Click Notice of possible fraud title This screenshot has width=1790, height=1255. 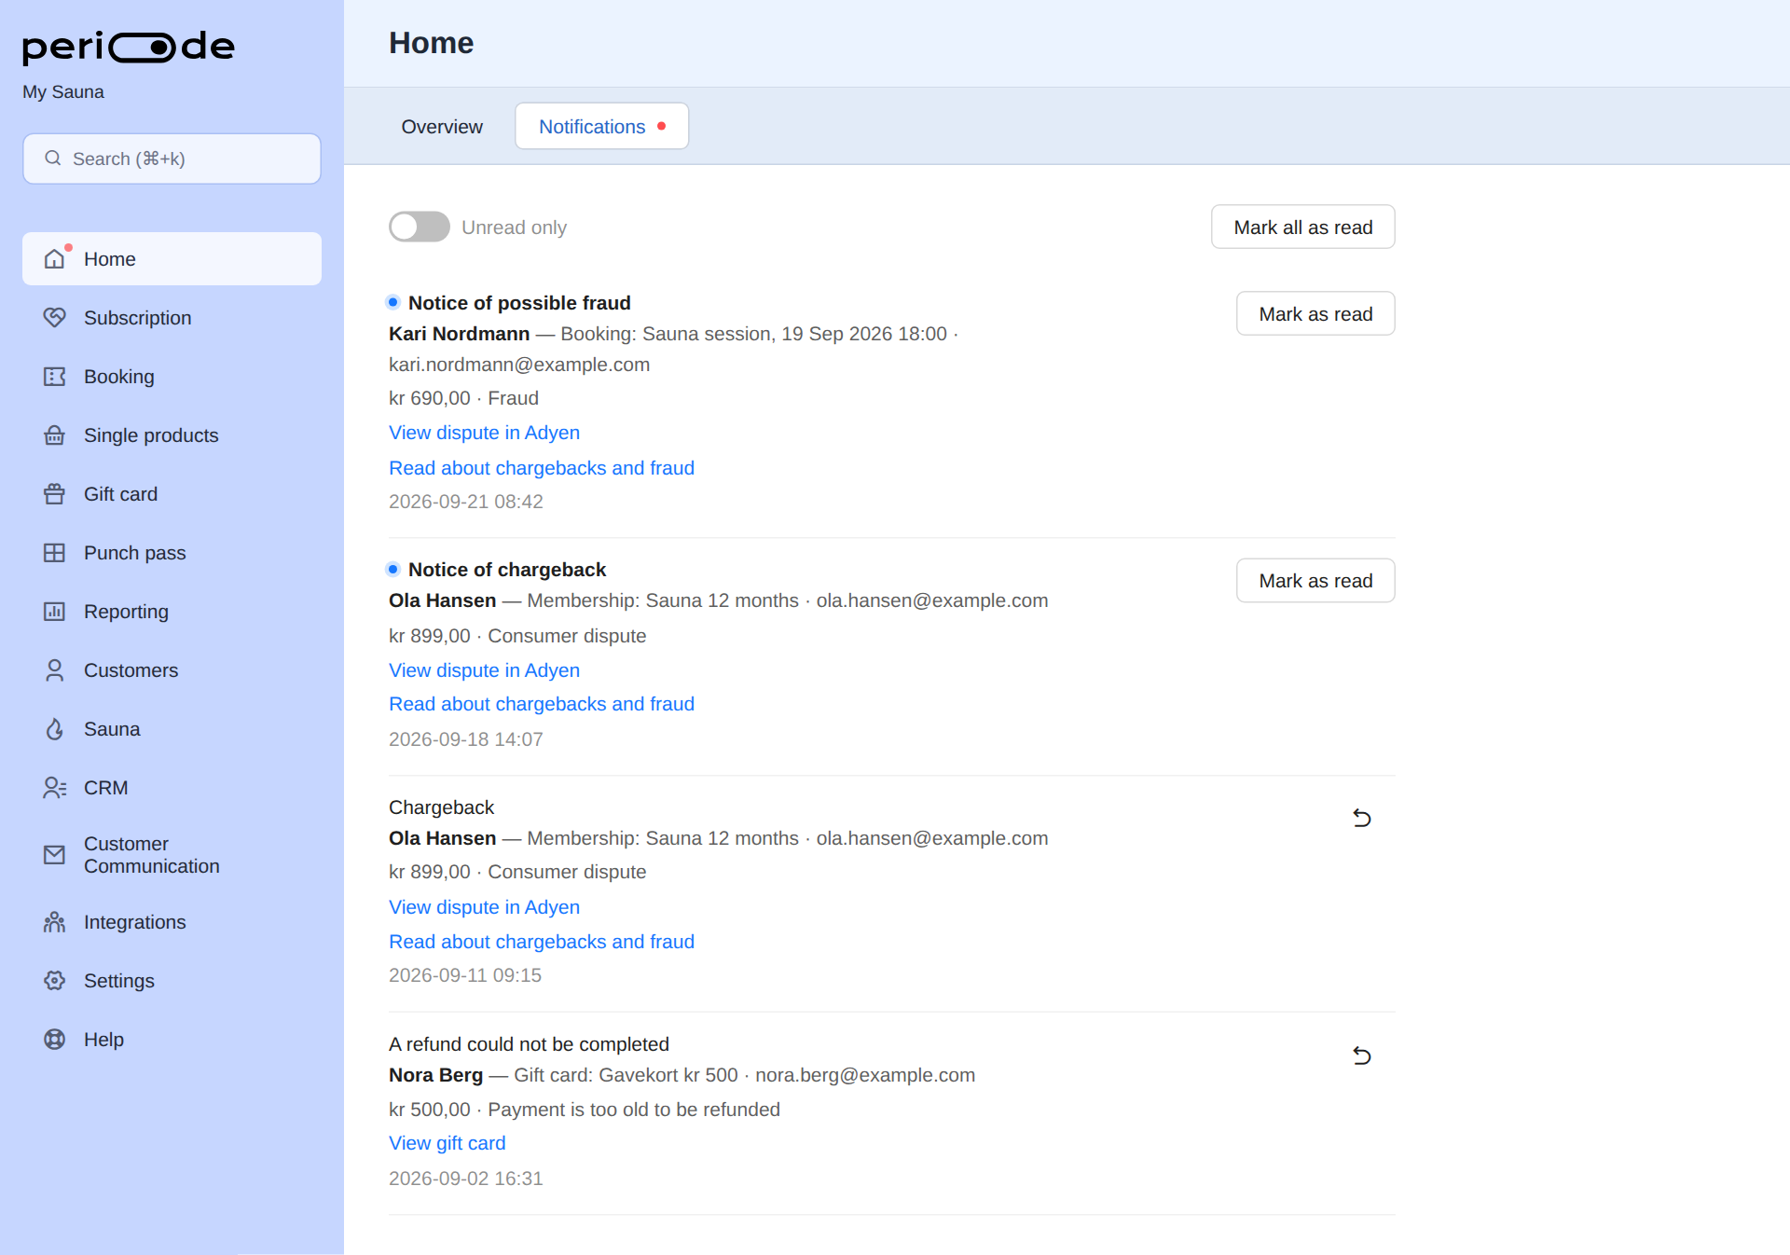click(x=519, y=303)
